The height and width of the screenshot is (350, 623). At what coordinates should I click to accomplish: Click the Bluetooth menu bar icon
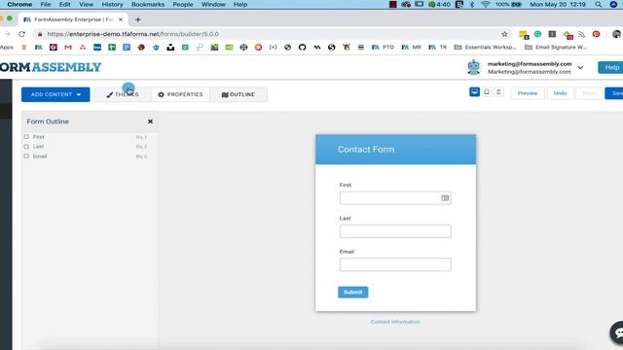(472, 4)
